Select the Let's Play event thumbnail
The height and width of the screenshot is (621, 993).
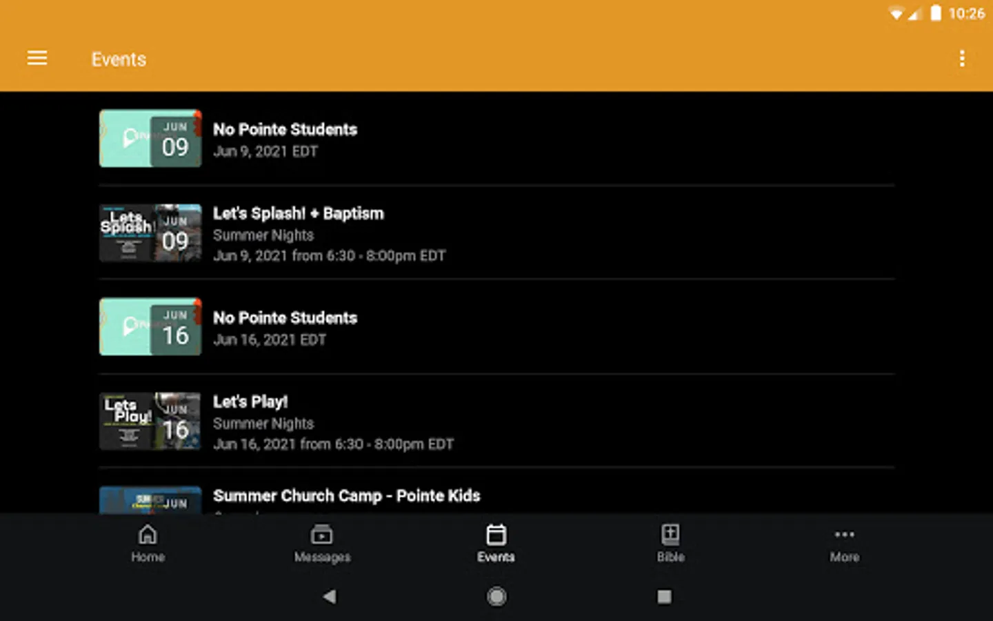tap(150, 422)
